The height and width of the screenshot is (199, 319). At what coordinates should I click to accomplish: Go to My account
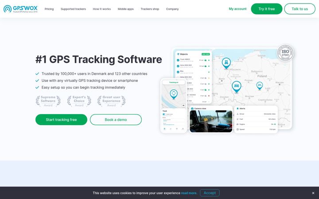237,9
